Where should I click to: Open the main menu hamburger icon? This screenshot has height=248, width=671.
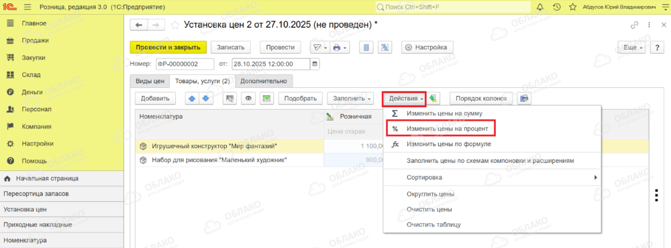28,7
